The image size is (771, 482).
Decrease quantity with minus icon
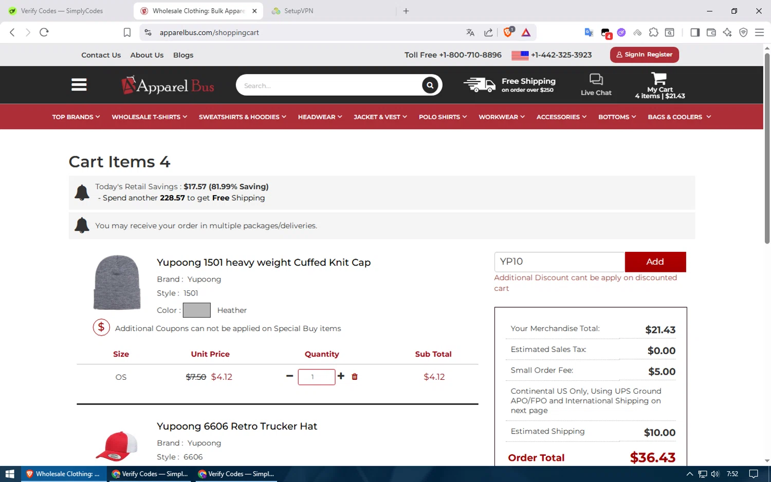click(289, 376)
